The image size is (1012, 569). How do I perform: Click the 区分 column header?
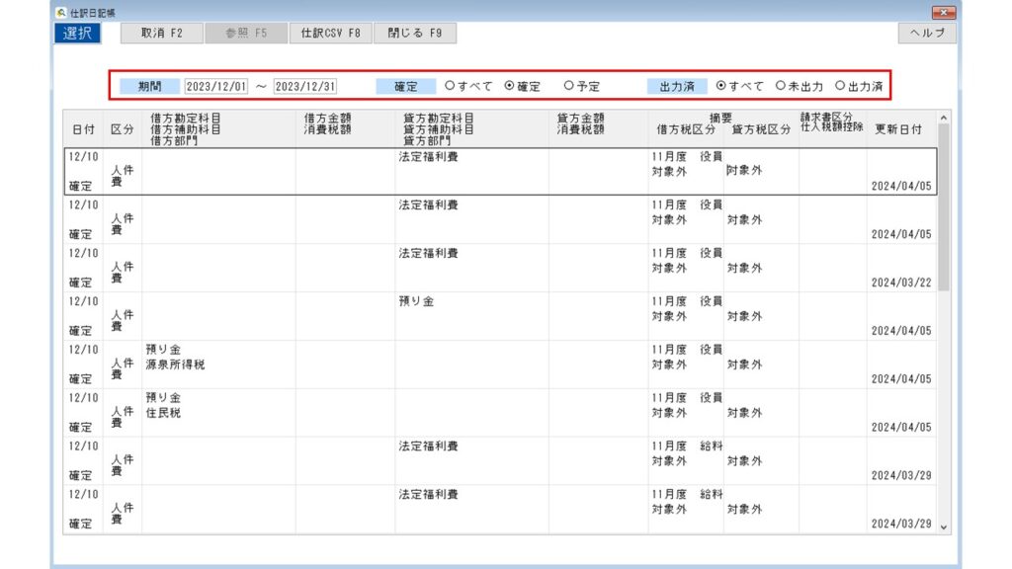(122, 129)
